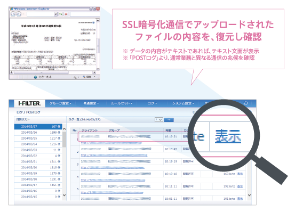
Task: Click the IE vertical scrollbar up arrow
Action: [x=98, y=20]
